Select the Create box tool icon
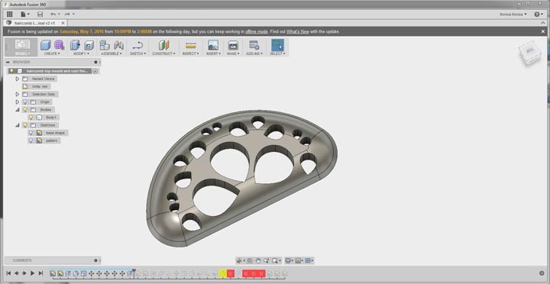Image resolution: width=550 pixels, height=284 pixels. pos(45,45)
